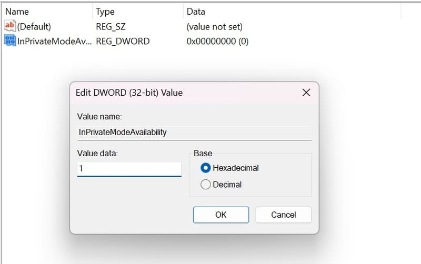
Task: Click the REG_SZ type cell
Action: coord(111,27)
